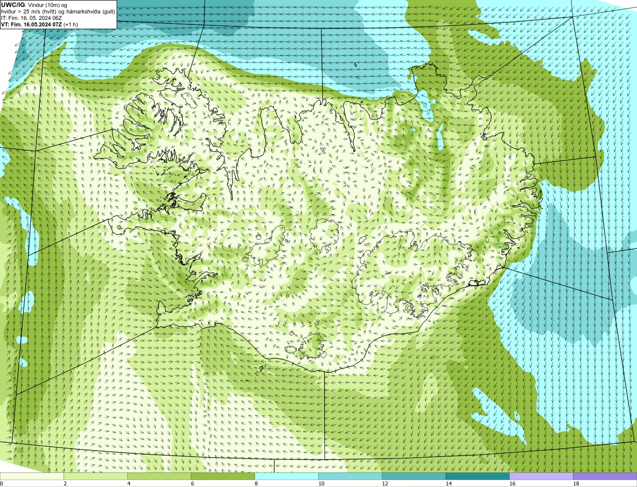Click the scale label "14"

click(x=449, y=484)
